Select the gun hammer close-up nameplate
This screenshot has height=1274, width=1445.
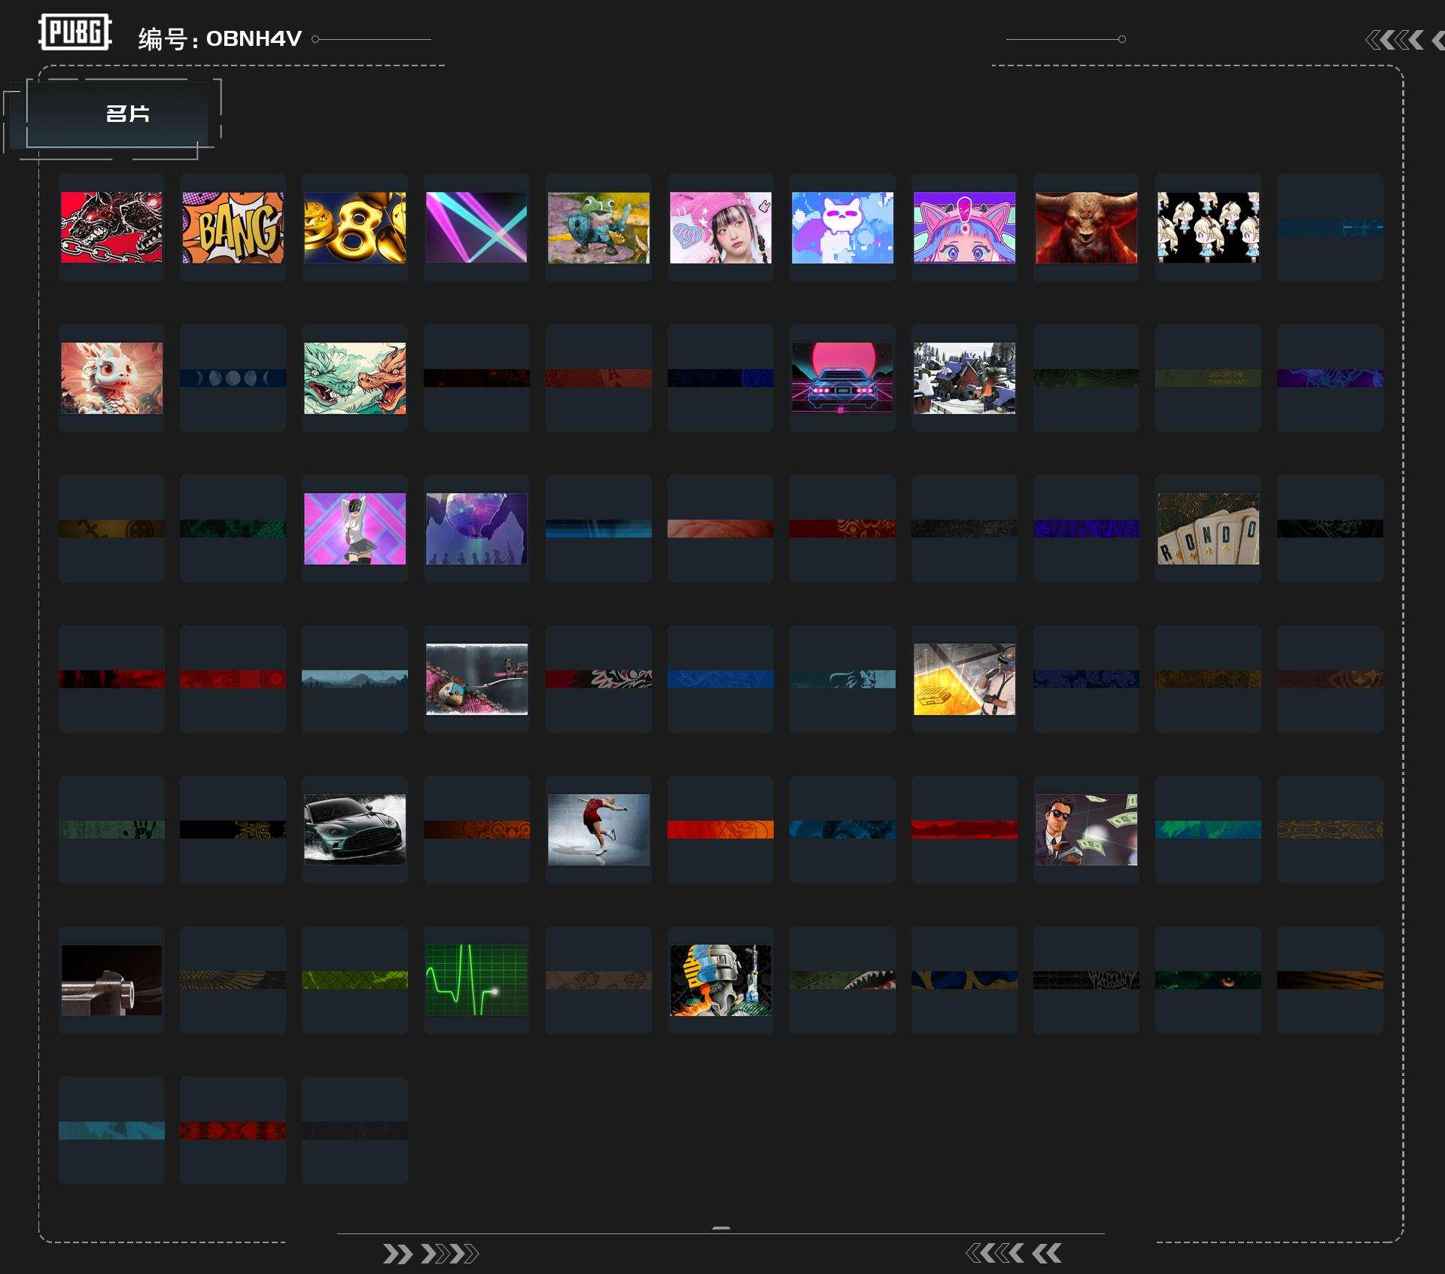[111, 980]
